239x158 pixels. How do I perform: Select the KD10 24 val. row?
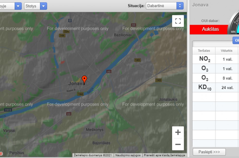tap(215, 88)
